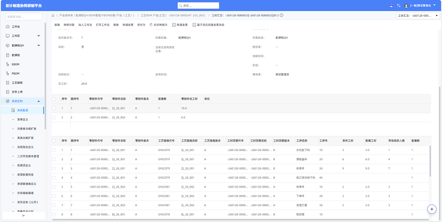Expand the 工作区 sidebar chevron
442x222 pixels.
[x=38, y=36]
